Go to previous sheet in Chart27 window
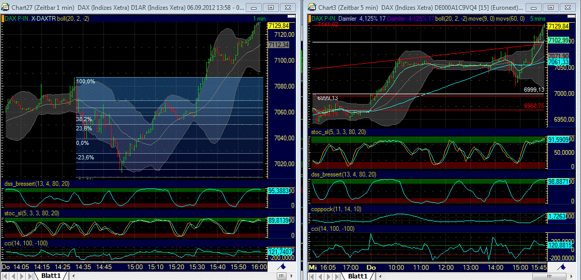The image size is (581, 280). point(13,276)
